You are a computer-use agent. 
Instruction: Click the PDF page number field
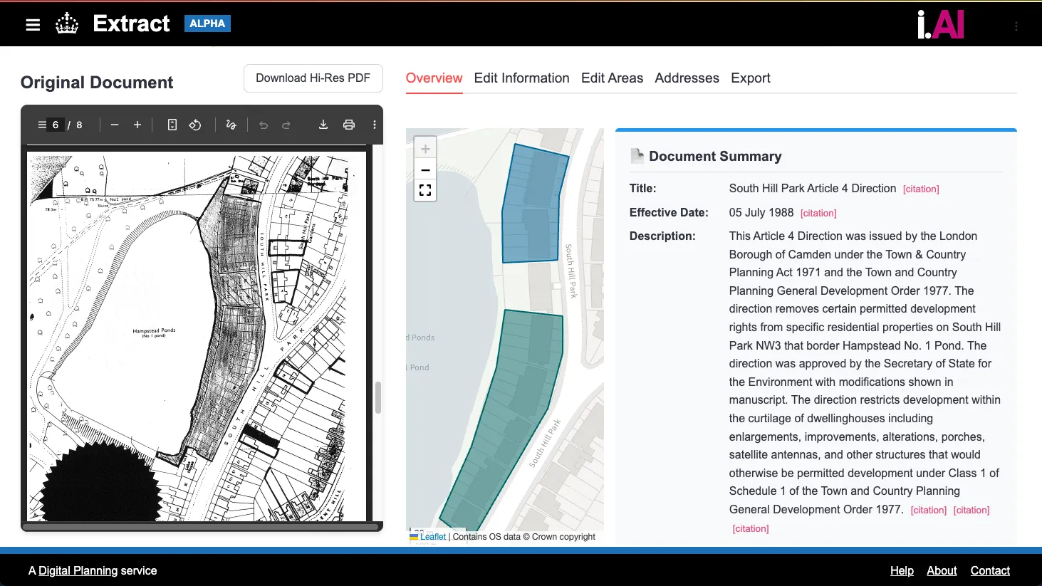pyautogui.click(x=56, y=125)
